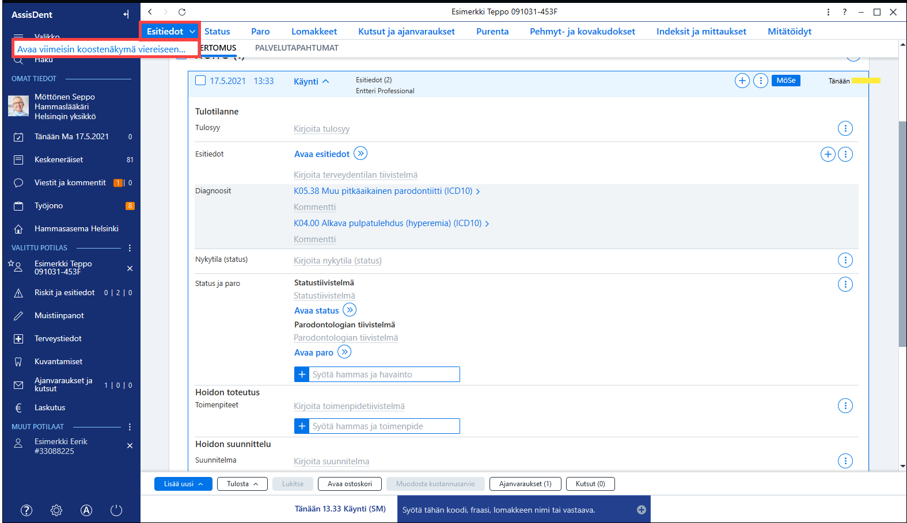
Task: Expand the Esitiedot tab dropdown arrow
Action: [192, 32]
